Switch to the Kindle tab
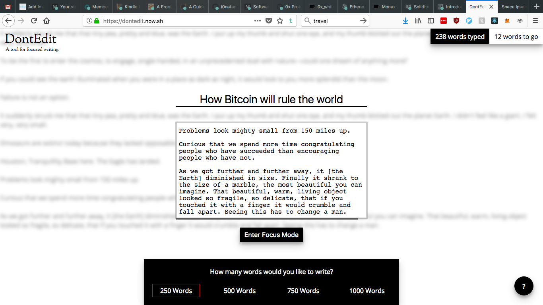Image resolution: width=543 pixels, height=305 pixels. (x=128, y=7)
